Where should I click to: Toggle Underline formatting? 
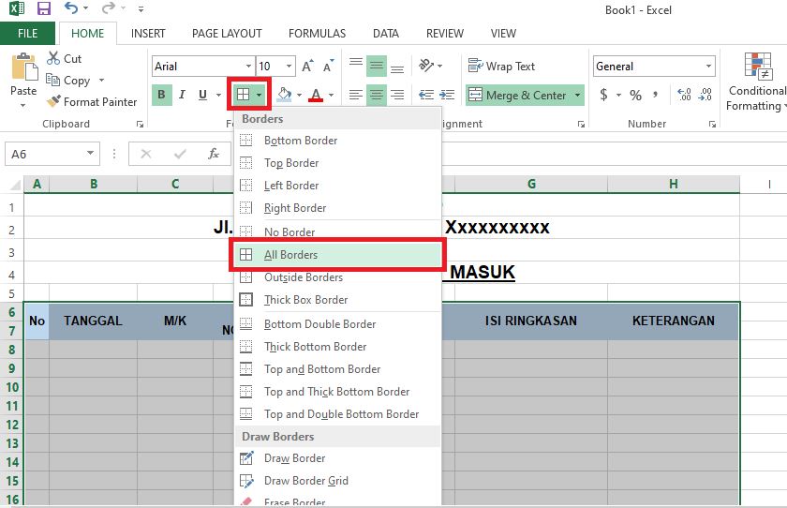(x=202, y=95)
